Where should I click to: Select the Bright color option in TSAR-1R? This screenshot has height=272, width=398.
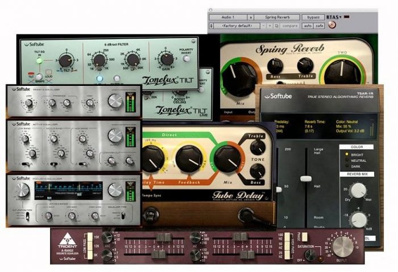pos(346,154)
